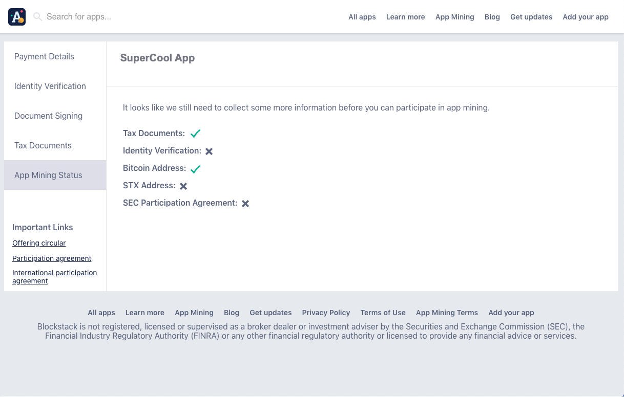Open the Payment Details section
Viewport: 624px width, 397px height.
click(44, 56)
